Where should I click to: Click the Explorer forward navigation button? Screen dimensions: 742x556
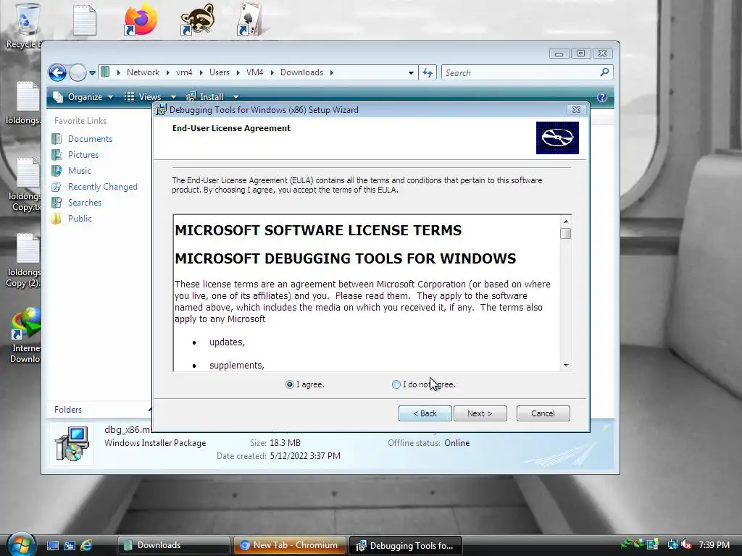[78, 73]
